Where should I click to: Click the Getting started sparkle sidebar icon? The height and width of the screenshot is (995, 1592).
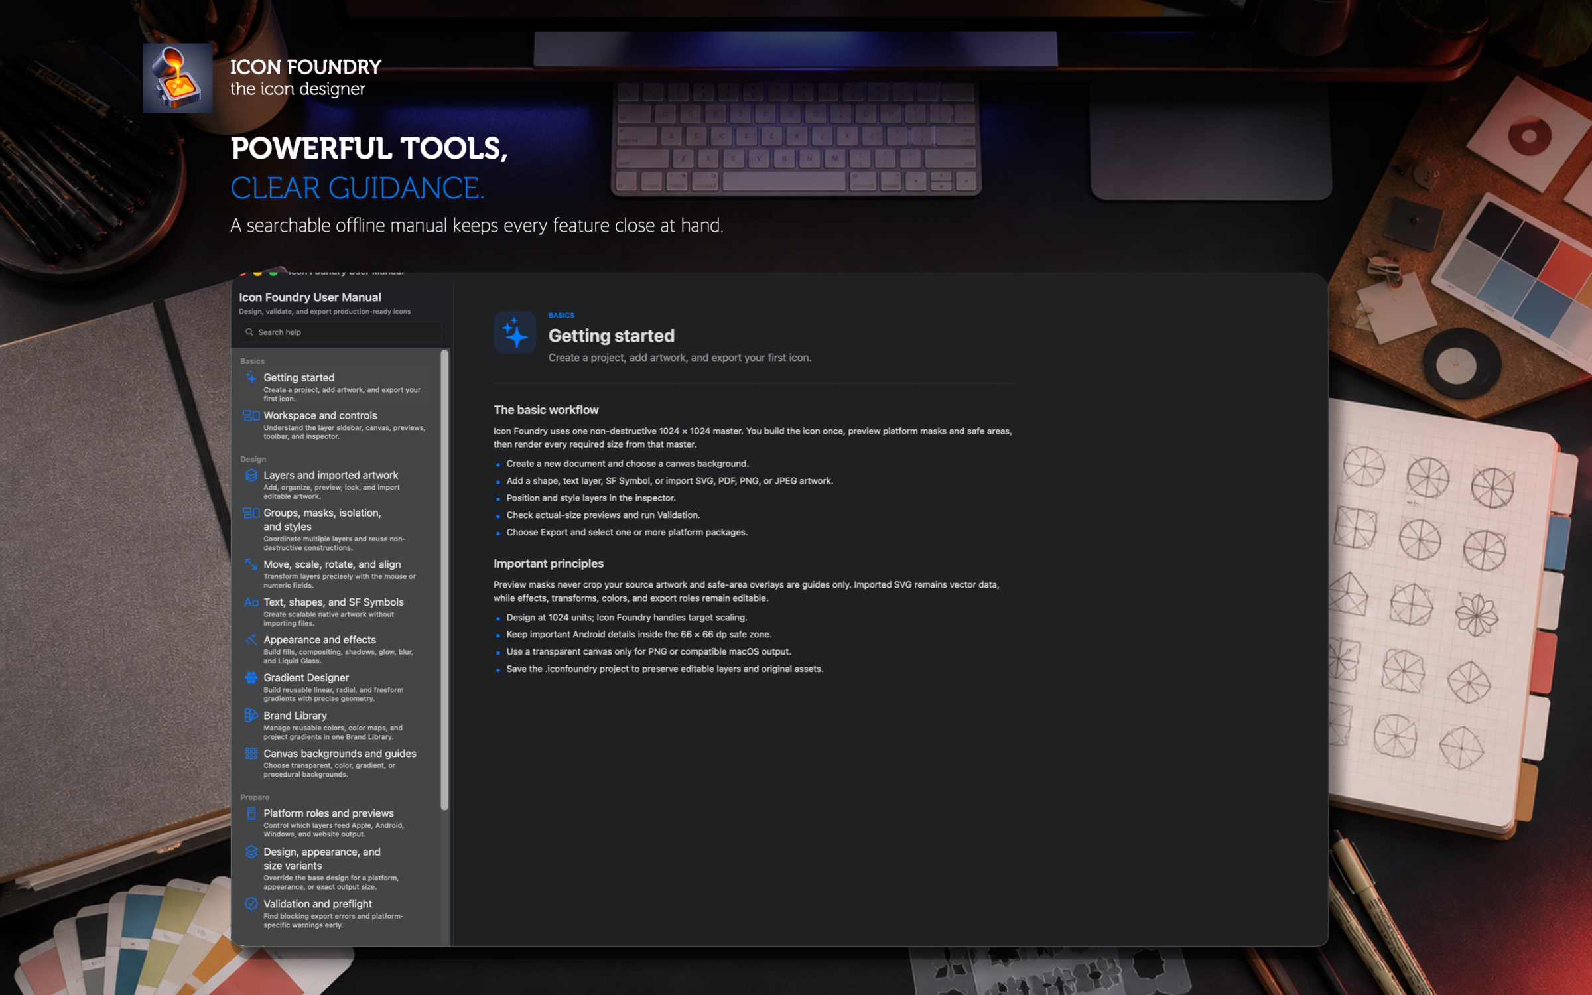[x=251, y=378]
